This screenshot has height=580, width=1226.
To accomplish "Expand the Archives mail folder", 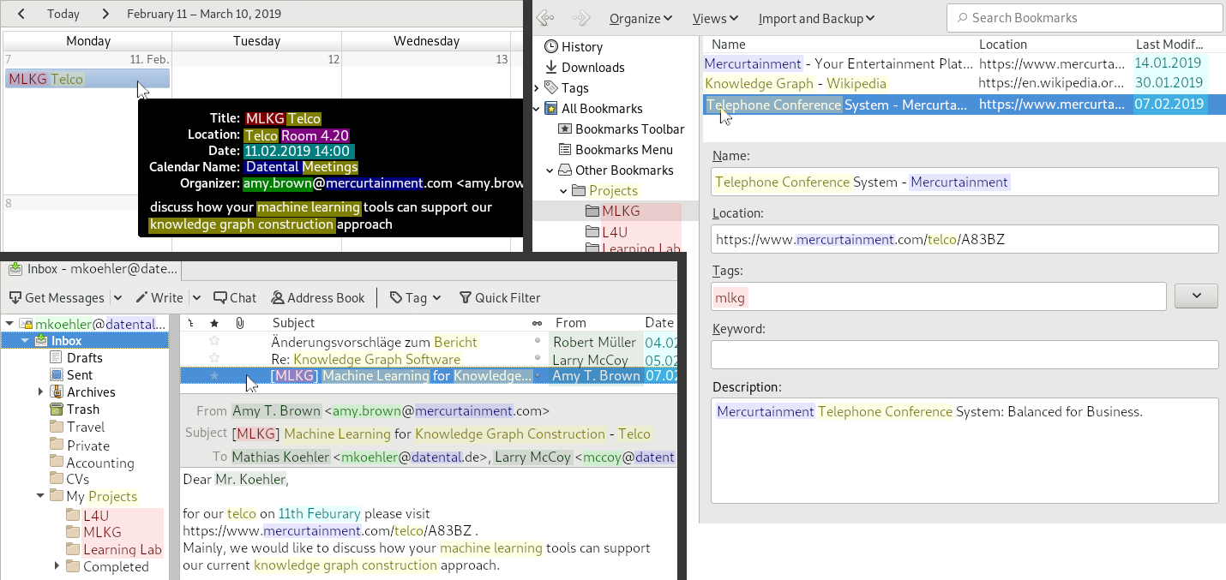I will click(x=40, y=392).
